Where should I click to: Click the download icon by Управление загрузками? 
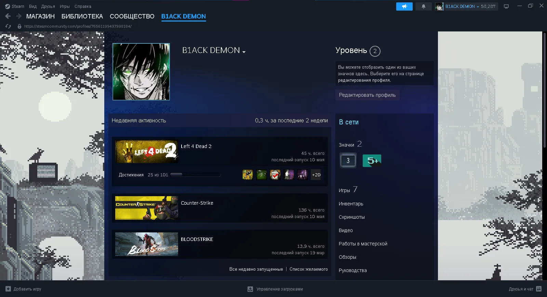[250, 289]
